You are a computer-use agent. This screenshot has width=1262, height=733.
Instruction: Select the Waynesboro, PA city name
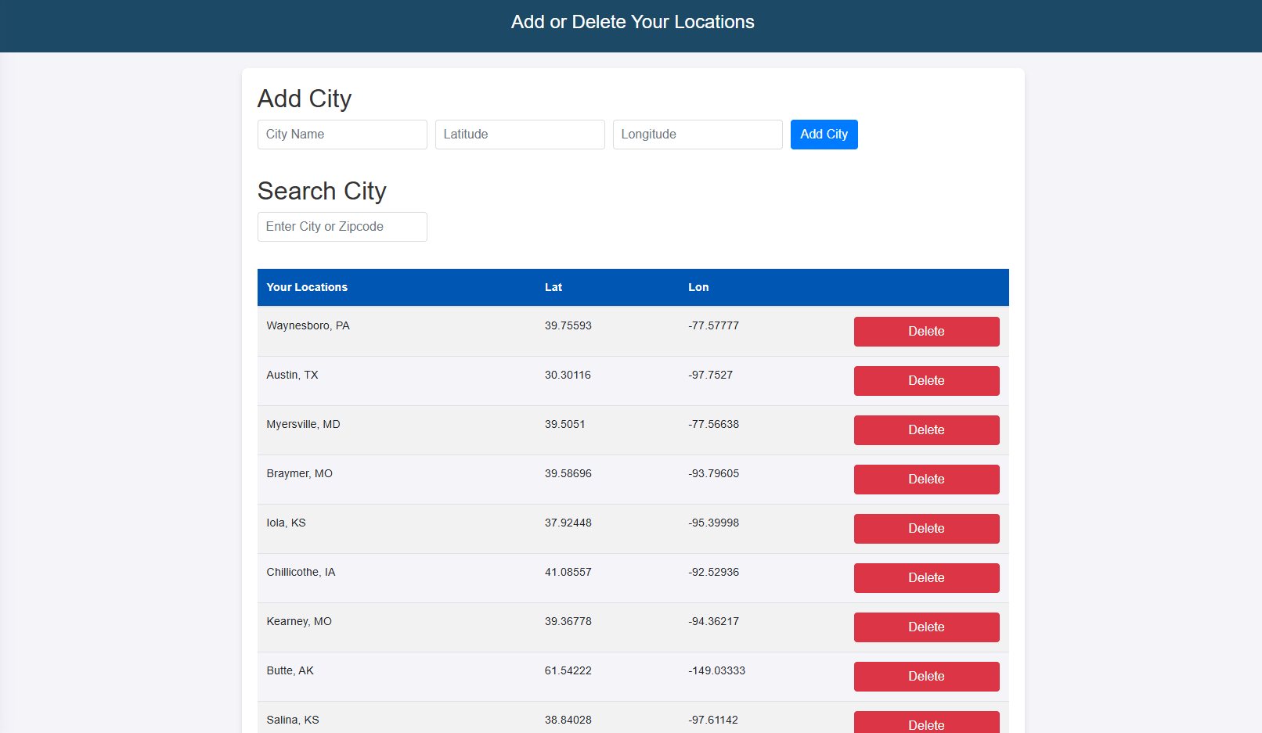pos(308,325)
